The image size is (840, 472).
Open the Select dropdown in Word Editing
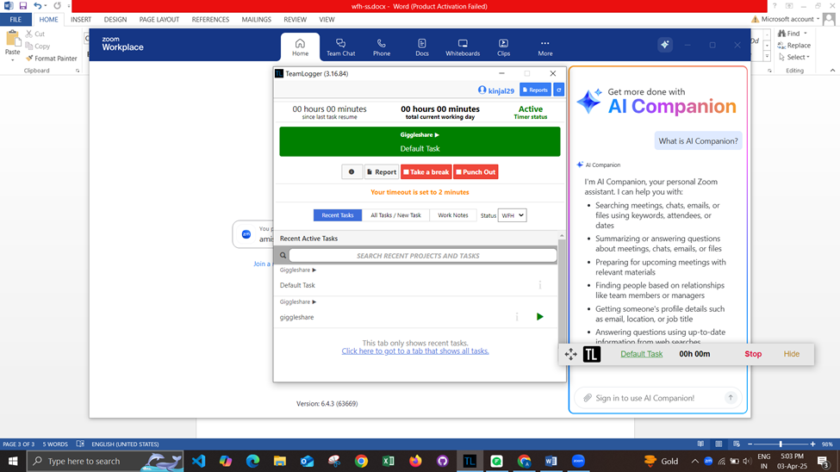[x=794, y=57]
